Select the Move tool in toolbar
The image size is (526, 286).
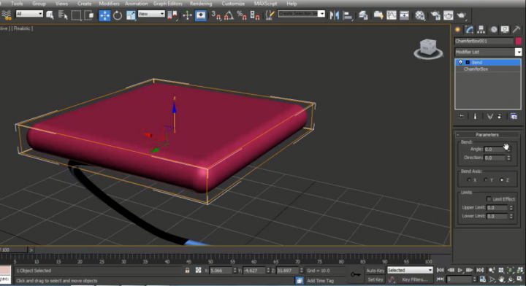[104, 15]
